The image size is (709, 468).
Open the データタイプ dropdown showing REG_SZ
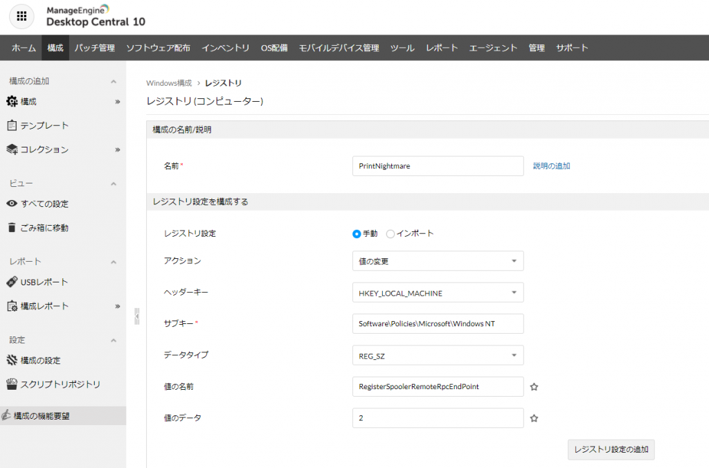pyautogui.click(x=438, y=355)
